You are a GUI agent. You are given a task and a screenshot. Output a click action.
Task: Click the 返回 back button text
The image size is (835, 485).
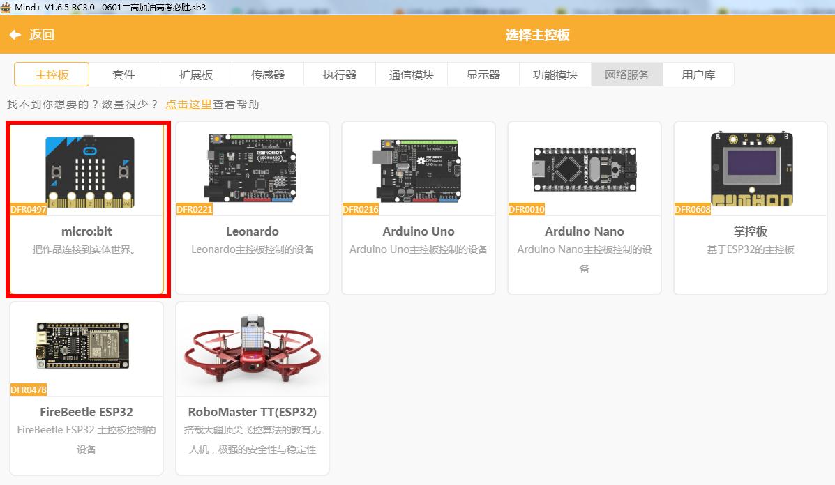pyautogui.click(x=42, y=35)
